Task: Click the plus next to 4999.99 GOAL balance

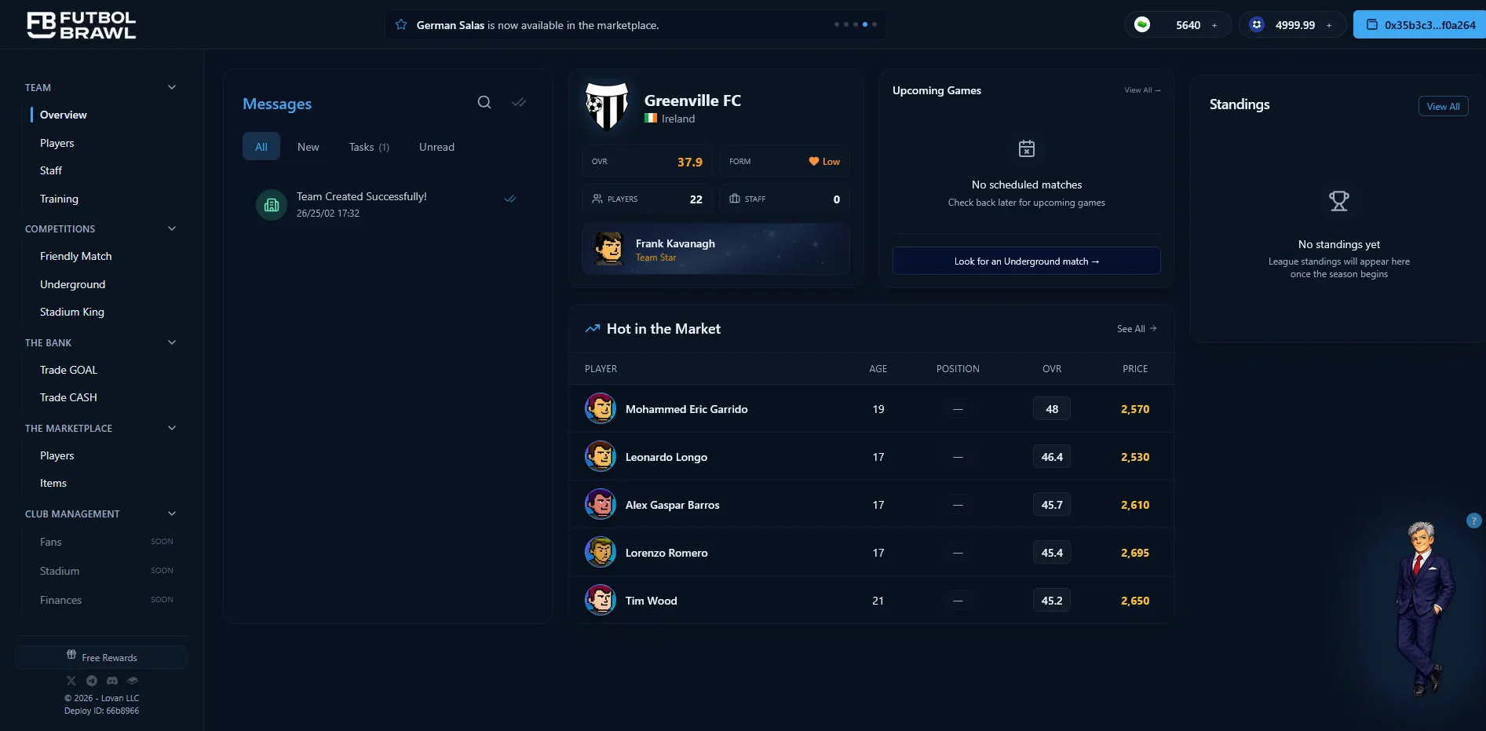Action: (x=1329, y=25)
